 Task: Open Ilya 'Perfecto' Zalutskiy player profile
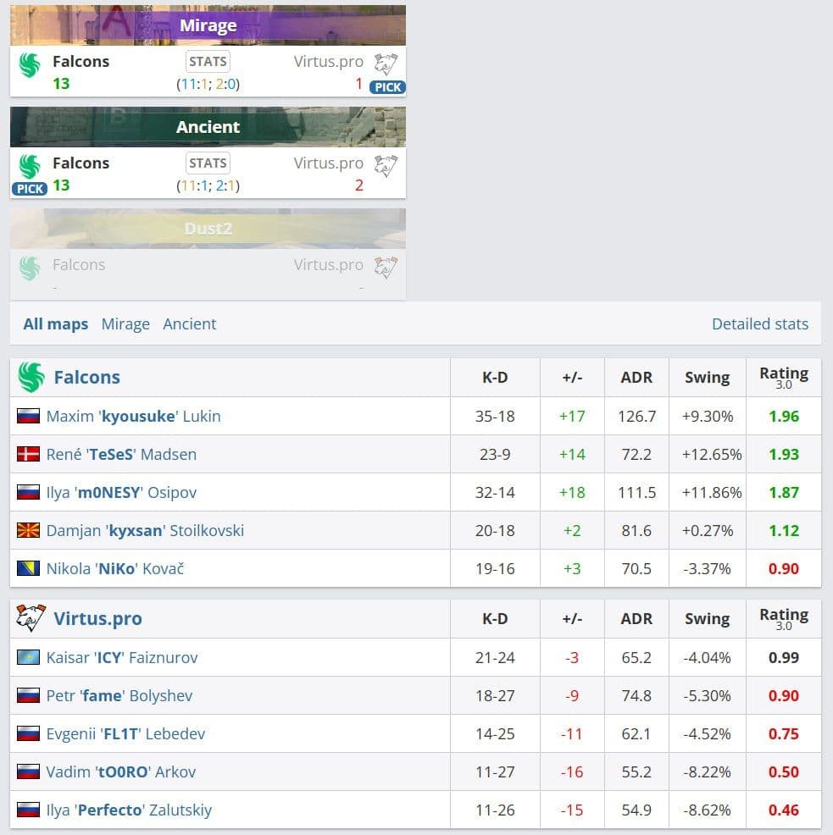tap(129, 810)
